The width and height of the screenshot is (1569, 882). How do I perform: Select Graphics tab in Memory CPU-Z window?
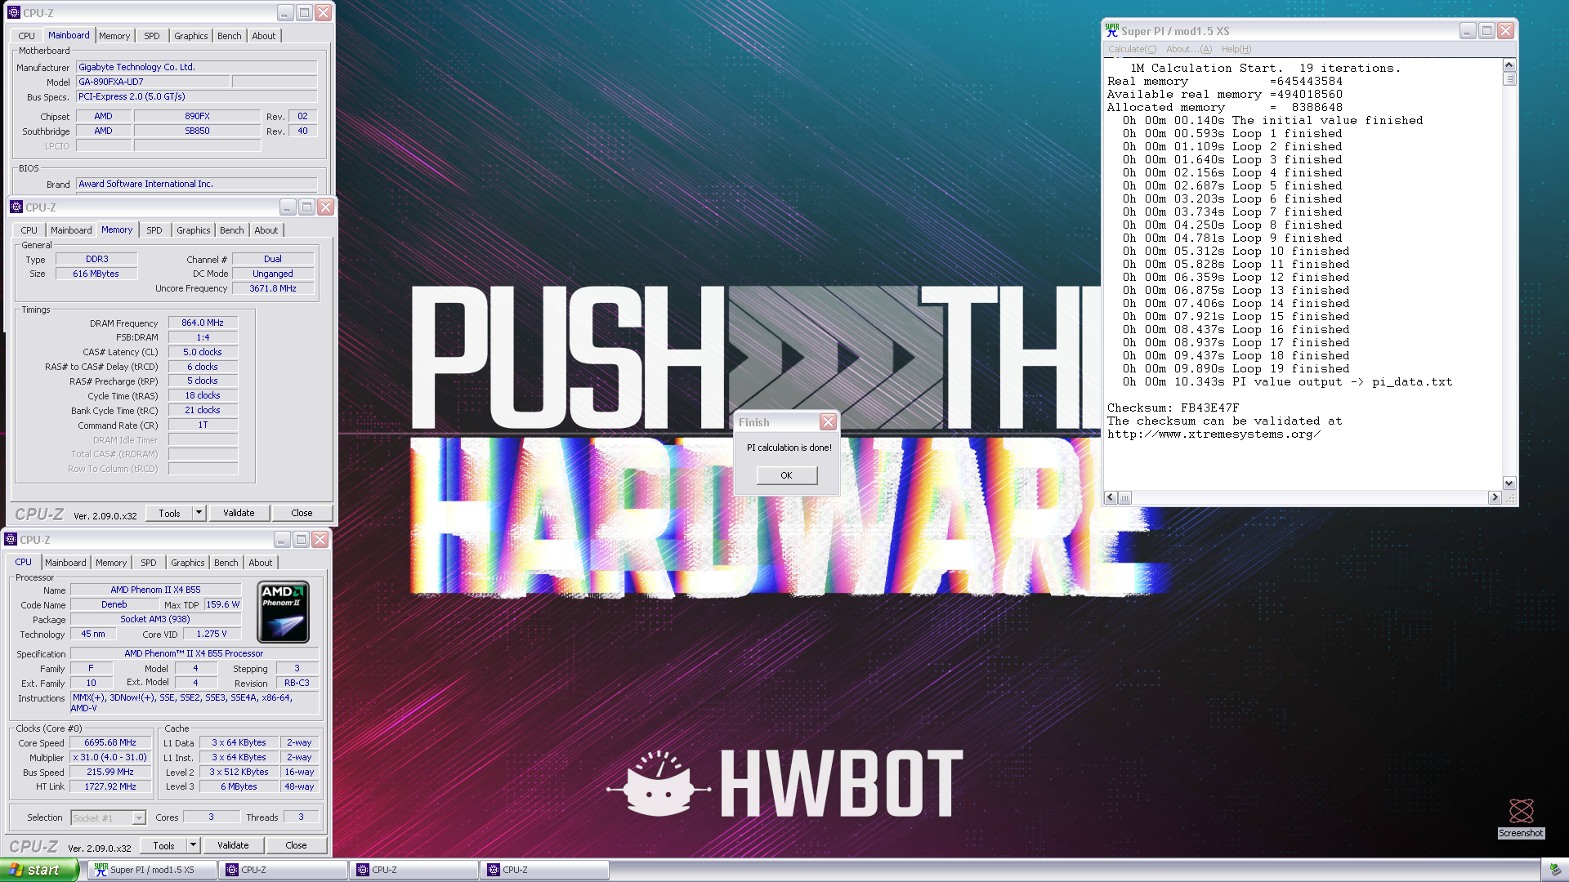[194, 230]
